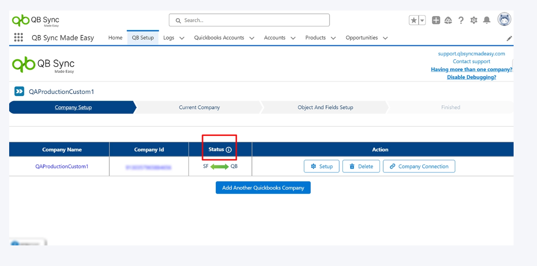This screenshot has width=537, height=266.
Task: Open the App Launcher grid icon
Action: pos(18,38)
